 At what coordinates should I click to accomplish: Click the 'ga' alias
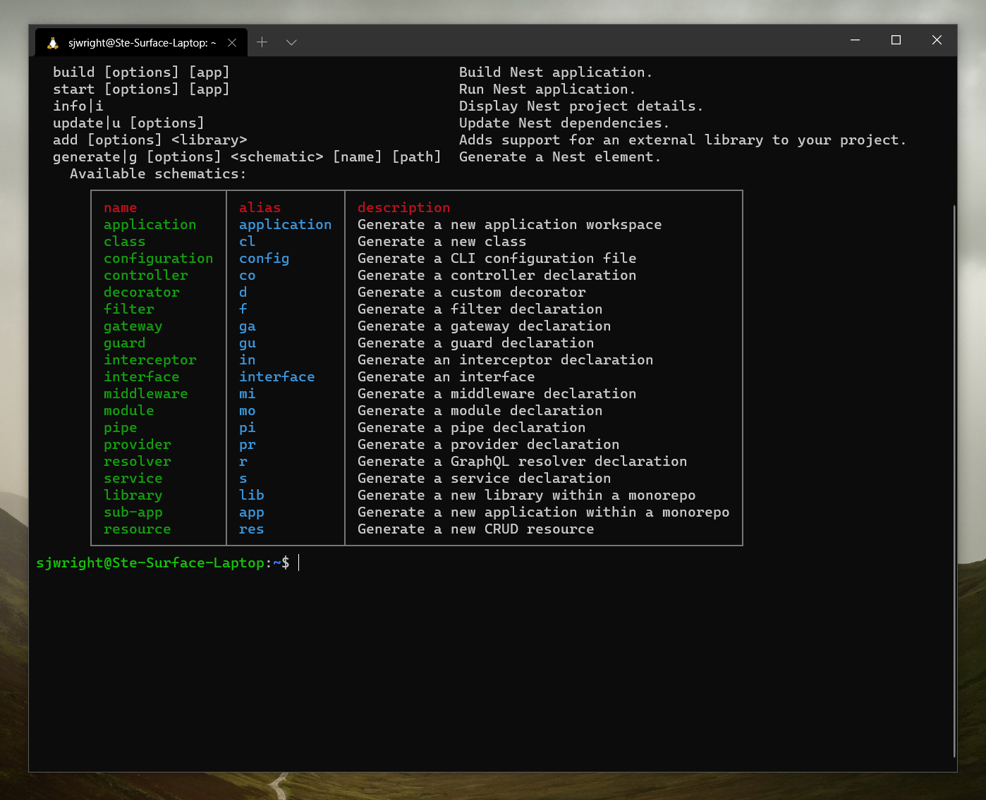coord(247,326)
